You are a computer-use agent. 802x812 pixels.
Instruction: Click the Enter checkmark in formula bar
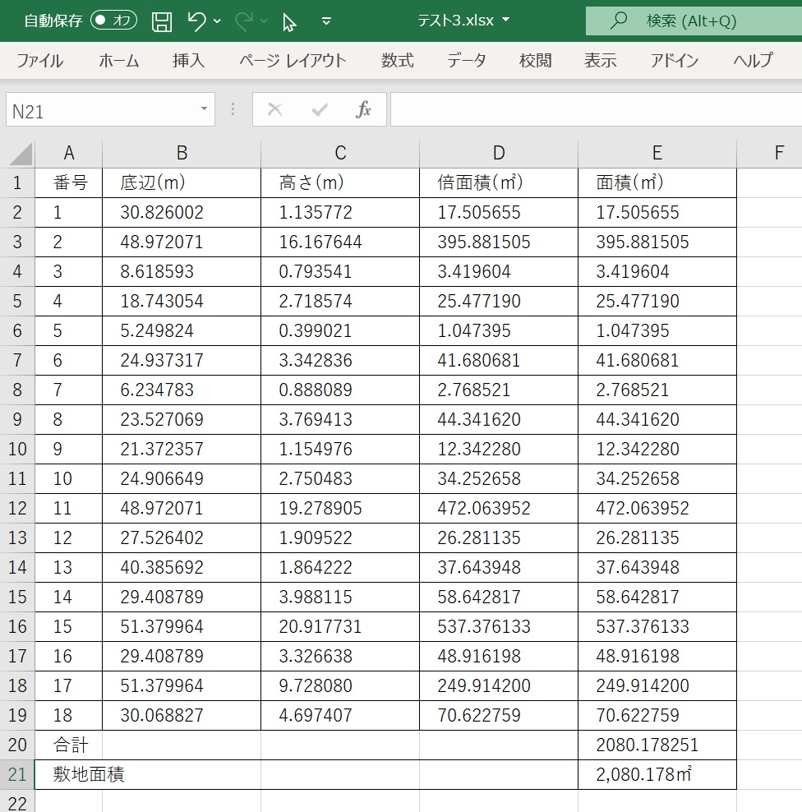320,110
